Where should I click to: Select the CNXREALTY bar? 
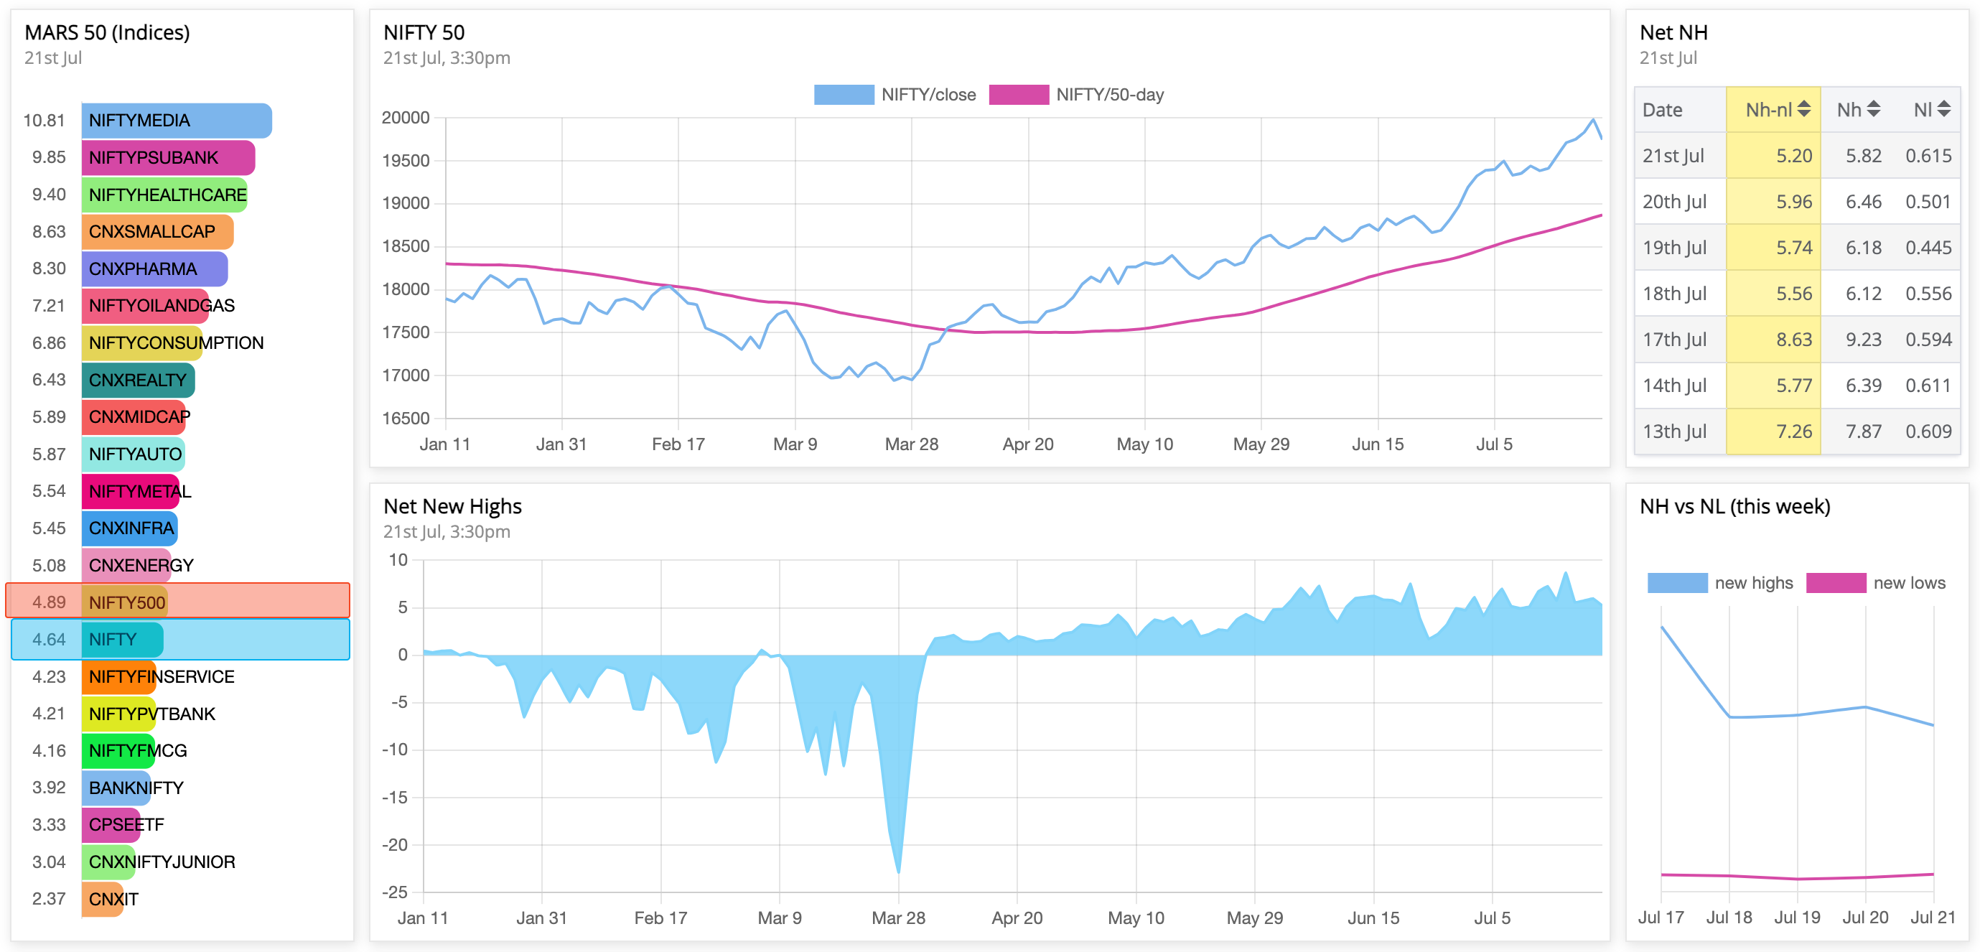point(139,380)
